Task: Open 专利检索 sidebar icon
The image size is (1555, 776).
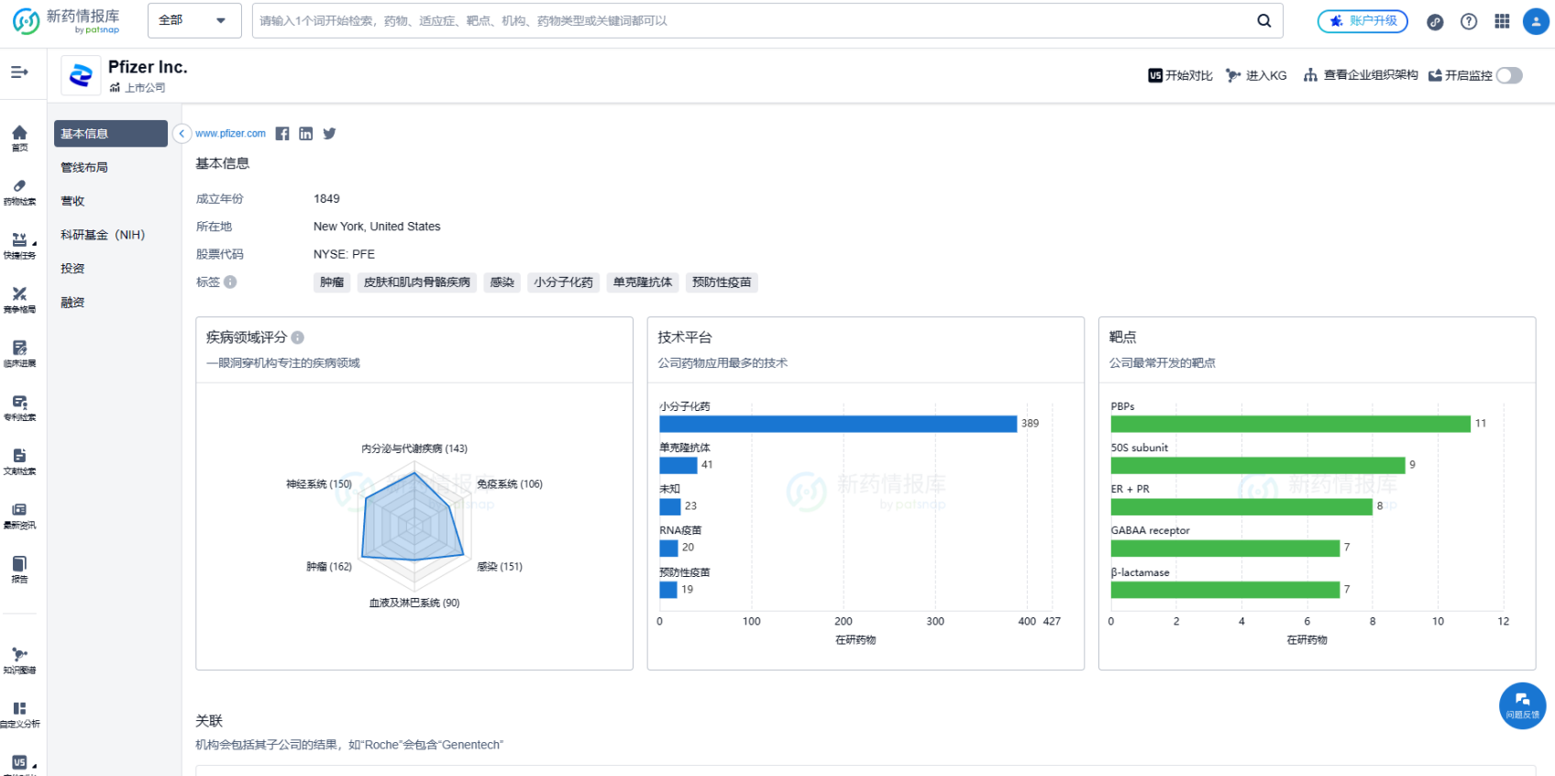Action: pyautogui.click(x=19, y=407)
